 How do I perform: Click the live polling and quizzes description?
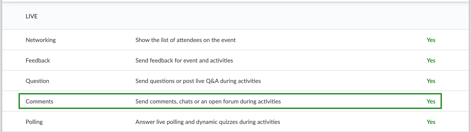[208, 122]
